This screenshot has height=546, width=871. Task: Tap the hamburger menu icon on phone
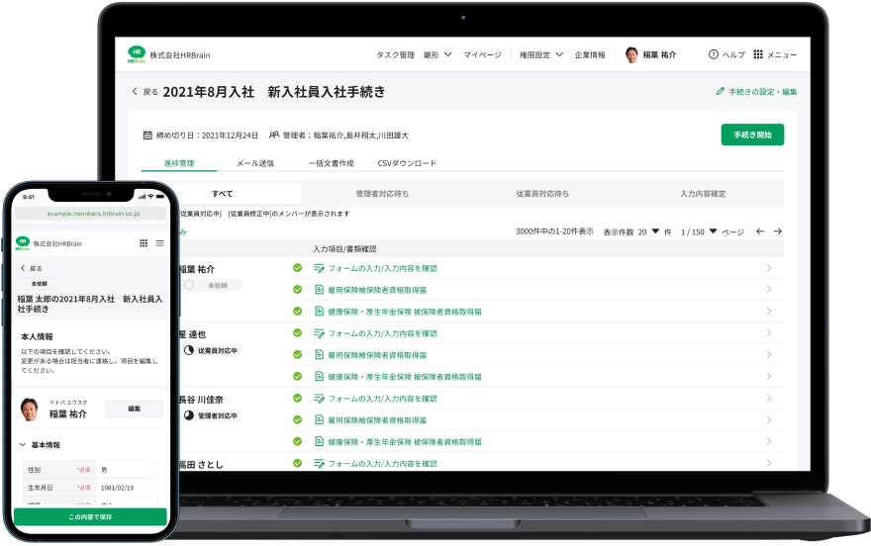[159, 242]
